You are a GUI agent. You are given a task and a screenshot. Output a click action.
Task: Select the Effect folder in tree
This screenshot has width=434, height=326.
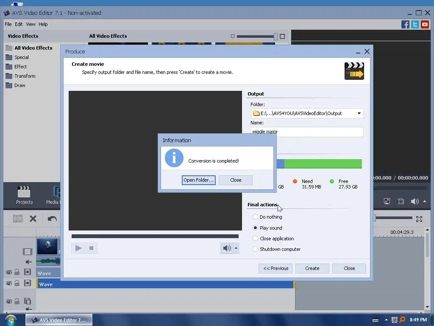coord(20,67)
